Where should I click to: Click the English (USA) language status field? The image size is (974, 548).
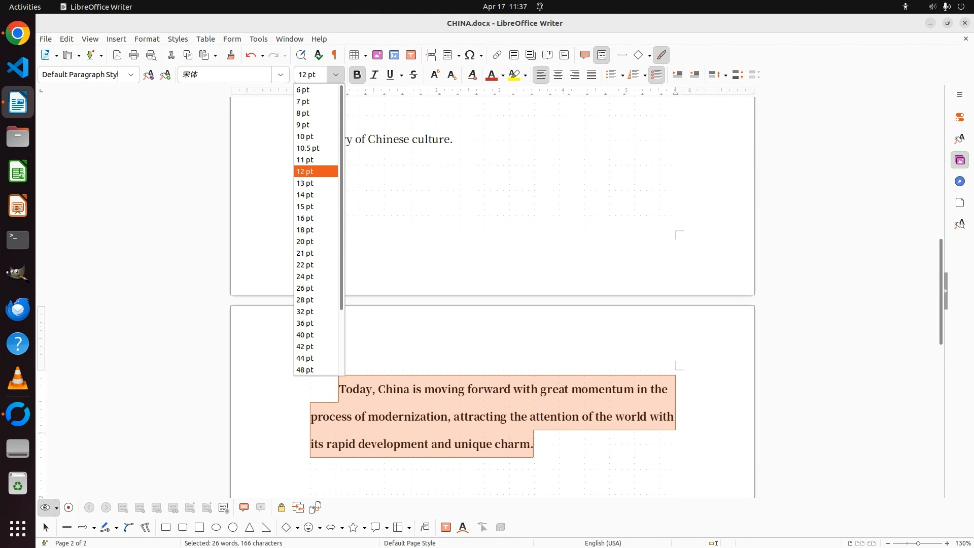pyautogui.click(x=603, y=543)
